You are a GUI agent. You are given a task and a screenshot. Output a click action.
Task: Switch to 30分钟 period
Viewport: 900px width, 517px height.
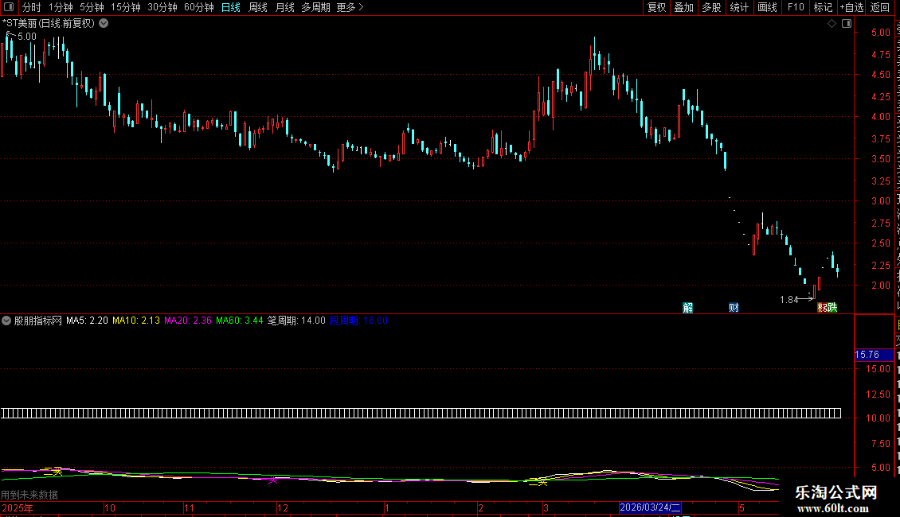[162, 7]
